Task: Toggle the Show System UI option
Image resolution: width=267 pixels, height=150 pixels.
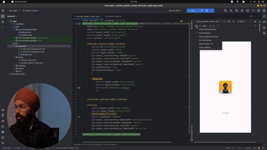Action: (x=206, y=44)
